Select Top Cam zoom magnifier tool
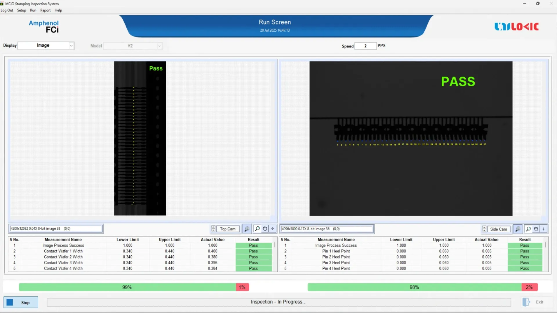 (257, 229)
